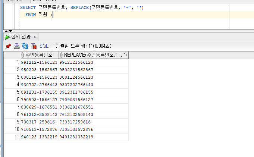Select cell 930722-2766443

point(40,85)
